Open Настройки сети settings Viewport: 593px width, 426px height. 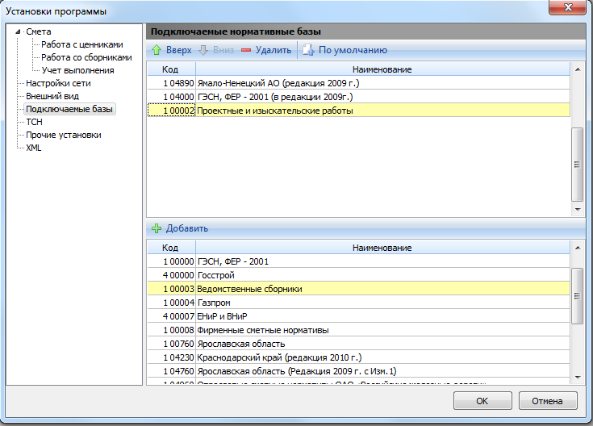coord(58,83)
